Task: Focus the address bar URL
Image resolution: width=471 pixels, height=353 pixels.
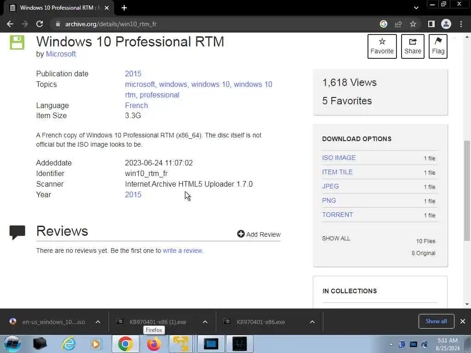Action: 111,24
